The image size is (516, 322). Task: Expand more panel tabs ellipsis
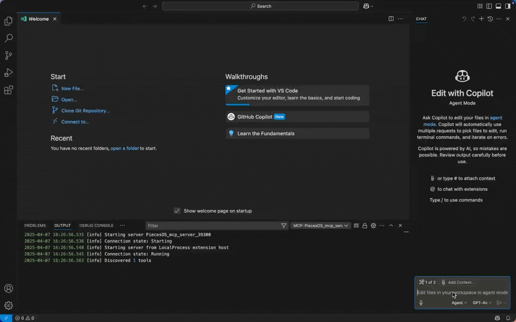123,225
